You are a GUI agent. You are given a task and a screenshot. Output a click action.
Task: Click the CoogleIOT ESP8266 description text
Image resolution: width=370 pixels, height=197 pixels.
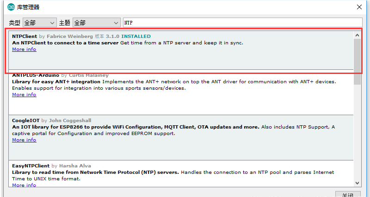173,130
